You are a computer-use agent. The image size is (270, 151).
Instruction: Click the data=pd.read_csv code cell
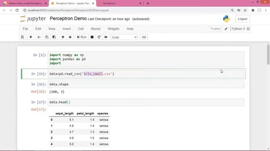coord(146,74)
